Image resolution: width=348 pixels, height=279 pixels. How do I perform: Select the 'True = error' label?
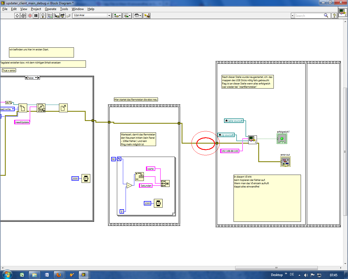(x=9, y=70)
